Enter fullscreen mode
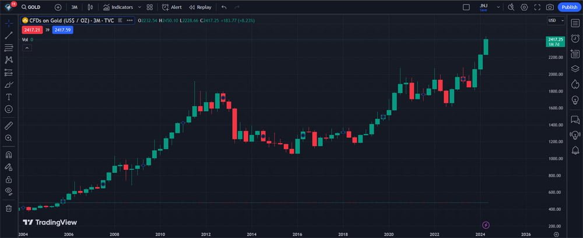 [538, 7]
